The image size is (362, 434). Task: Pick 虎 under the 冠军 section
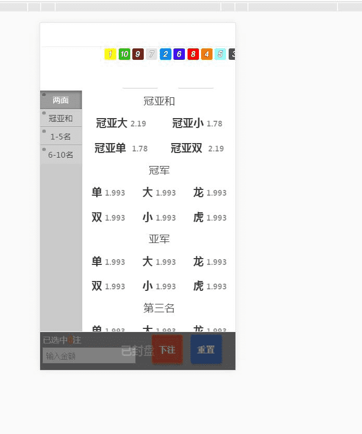[210, 218]
